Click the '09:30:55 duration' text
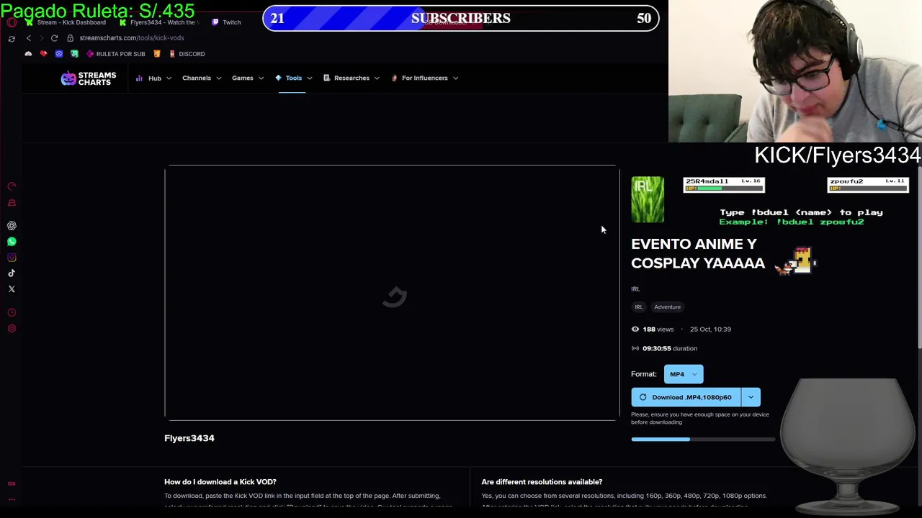 click(x=670, y=348)
